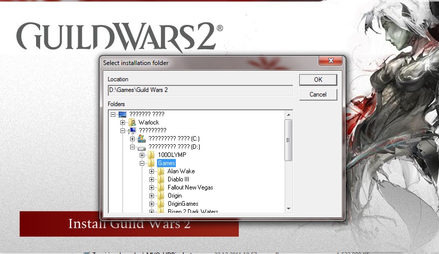Viewport: 439px width, 254px height.
Task: Select the 1000LYMP folder name
Action: (x=172, y=155)
